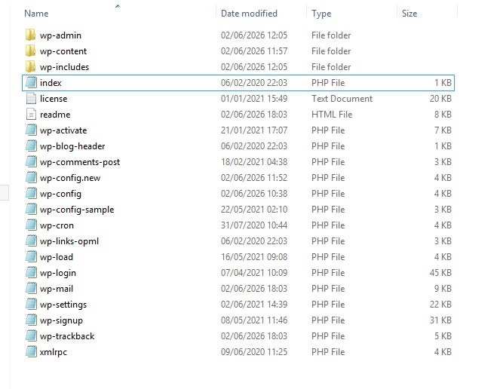
Task: Select the readme file name
Action: (x=55, y=115)
